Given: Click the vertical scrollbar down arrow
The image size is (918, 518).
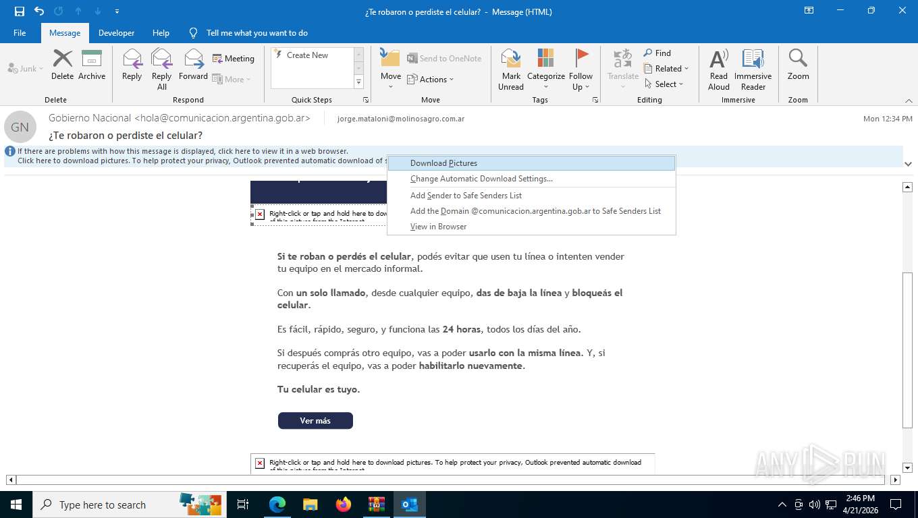Looking at the screenshot, I should [908, 467].
